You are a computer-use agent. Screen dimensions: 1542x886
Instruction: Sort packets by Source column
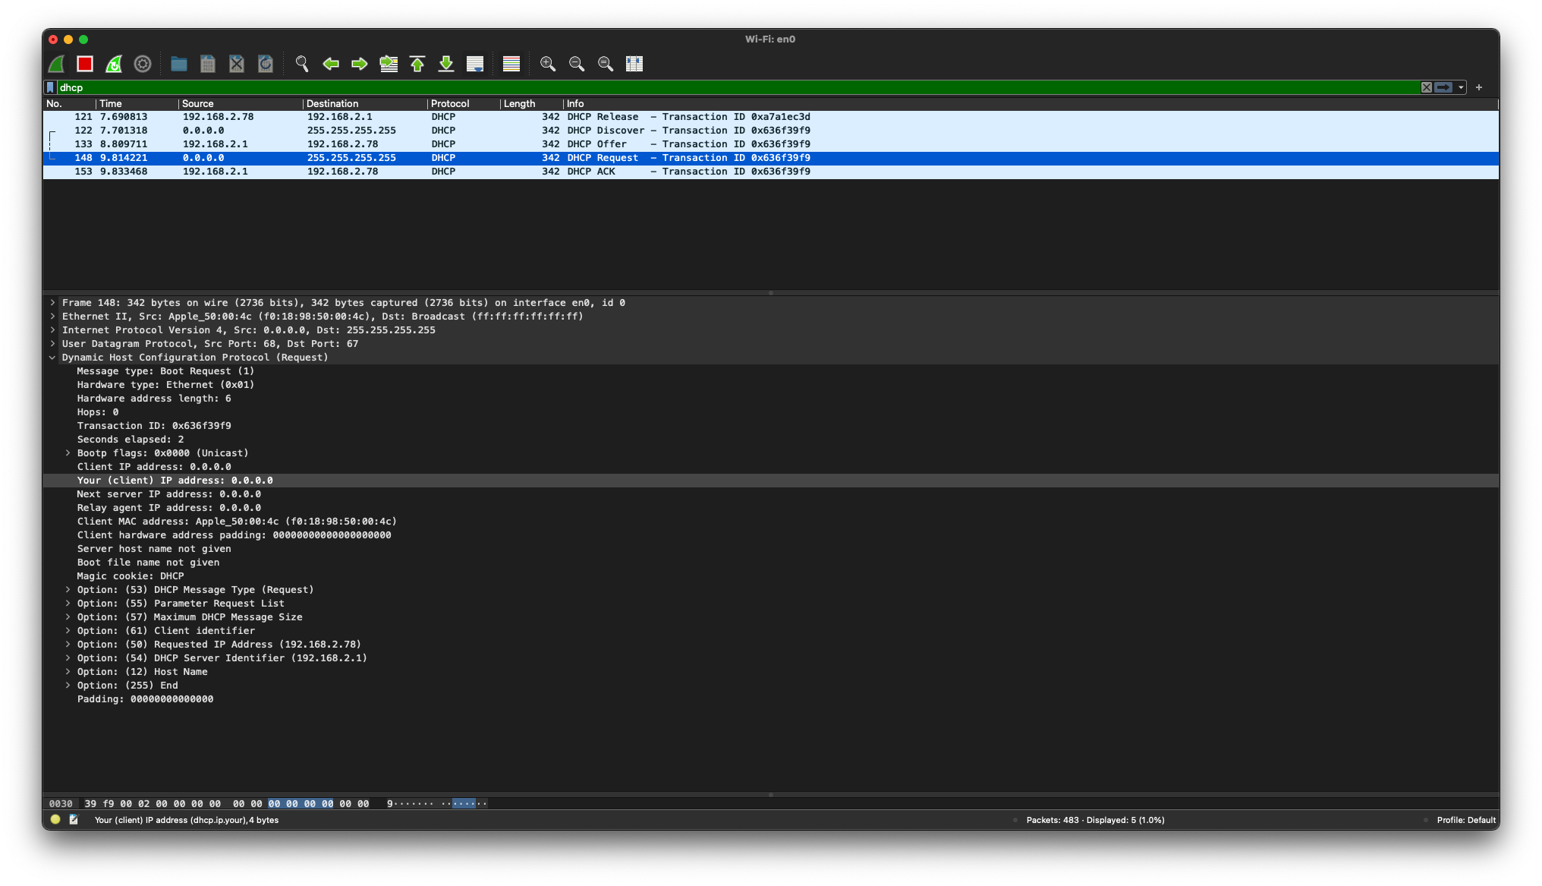[241, 104]
